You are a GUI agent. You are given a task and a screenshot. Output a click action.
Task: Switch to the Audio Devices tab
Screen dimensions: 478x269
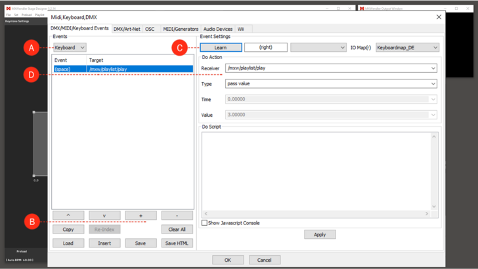tap(218, 29)
